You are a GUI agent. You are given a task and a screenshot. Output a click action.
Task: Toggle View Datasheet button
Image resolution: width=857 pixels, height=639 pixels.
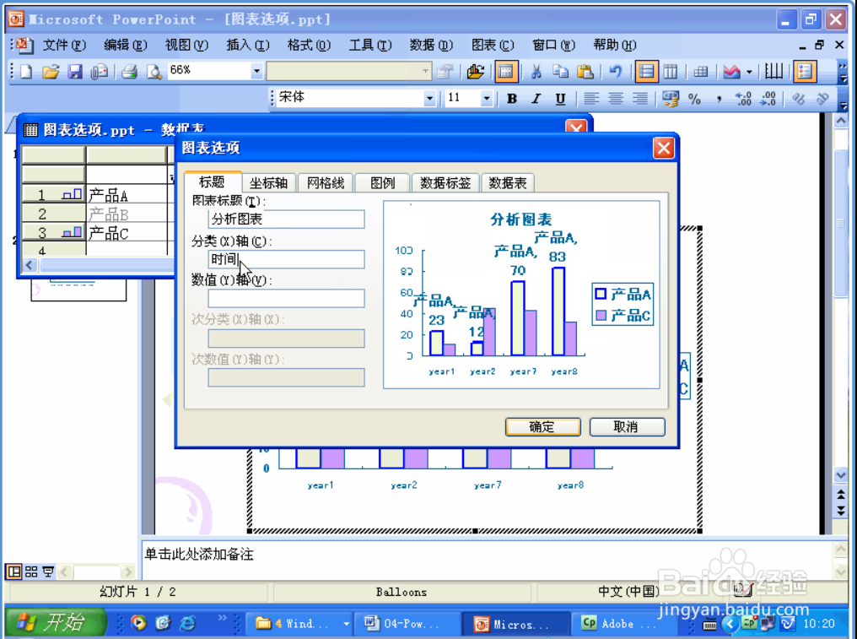[x=506, y=72]
